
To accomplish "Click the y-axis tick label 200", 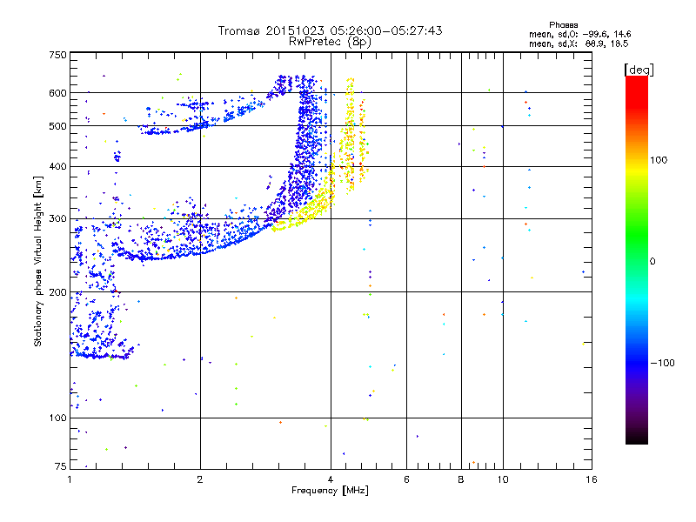I will [x=57, y=292].
